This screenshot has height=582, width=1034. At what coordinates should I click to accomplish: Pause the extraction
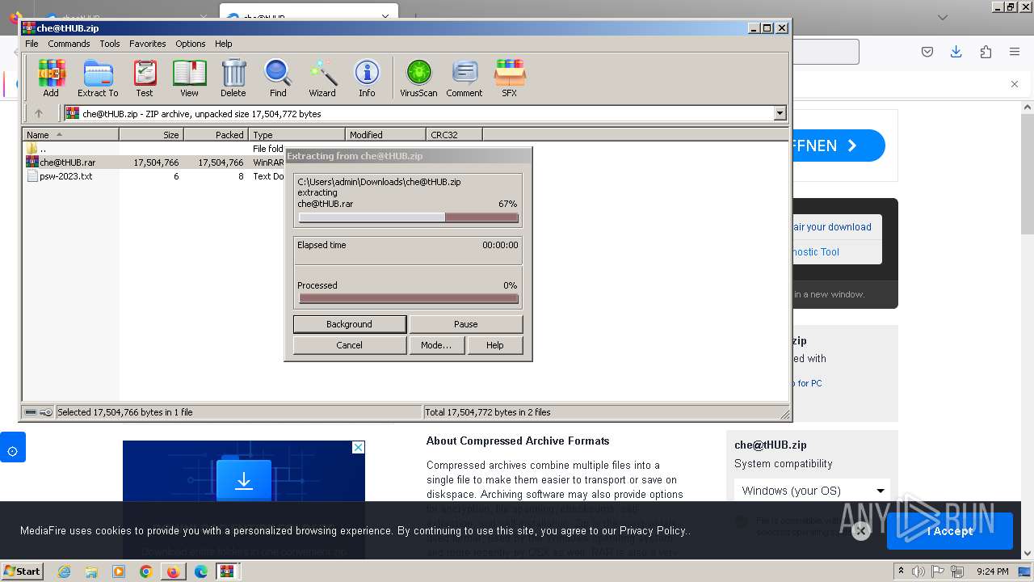tap(466, 324)
